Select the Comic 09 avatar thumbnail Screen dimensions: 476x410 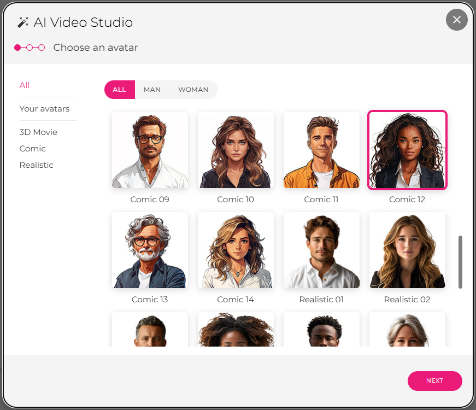150,150
